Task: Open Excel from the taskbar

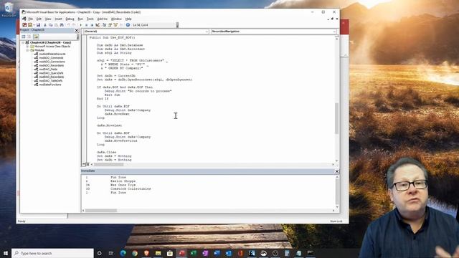Action: pos(193,253)
